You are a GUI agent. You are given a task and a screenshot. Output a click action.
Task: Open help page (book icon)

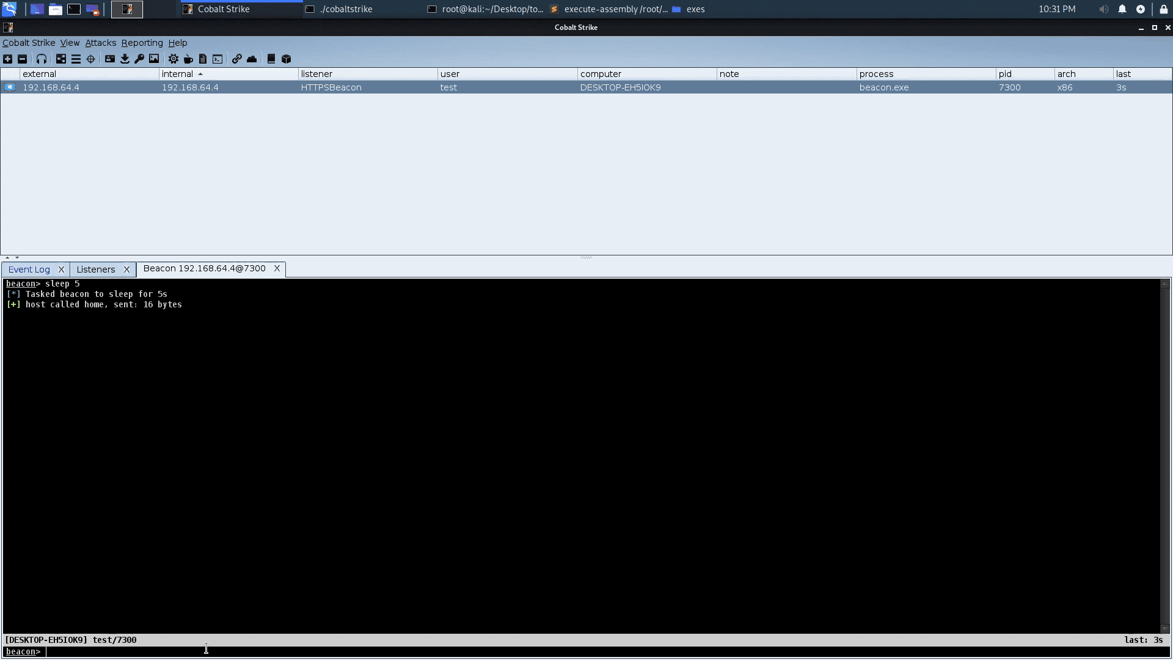(271, 59)
